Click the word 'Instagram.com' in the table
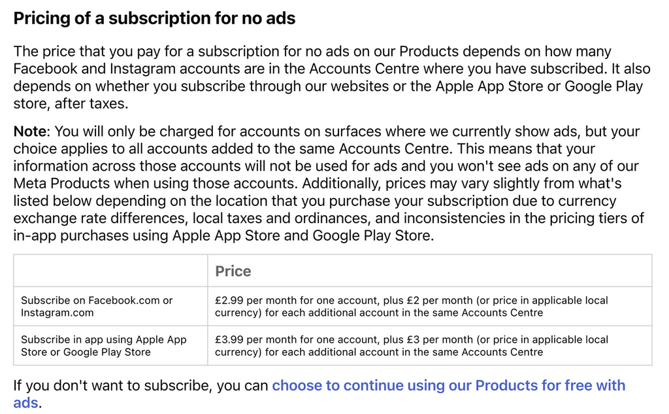This screenshot has height=414, width=669. coord(57,313)
